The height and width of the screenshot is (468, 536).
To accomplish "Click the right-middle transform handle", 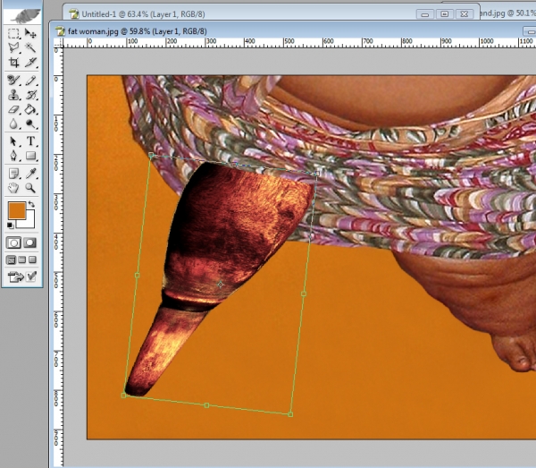I will pos(304,294).
